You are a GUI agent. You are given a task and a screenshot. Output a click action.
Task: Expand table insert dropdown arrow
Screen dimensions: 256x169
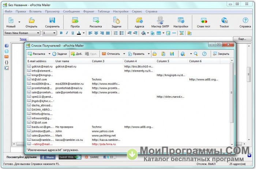click(x=163, y=33)
